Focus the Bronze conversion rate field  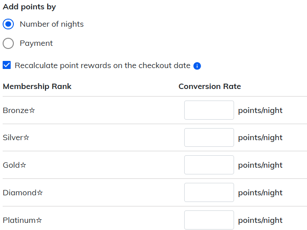coord(209,110)
